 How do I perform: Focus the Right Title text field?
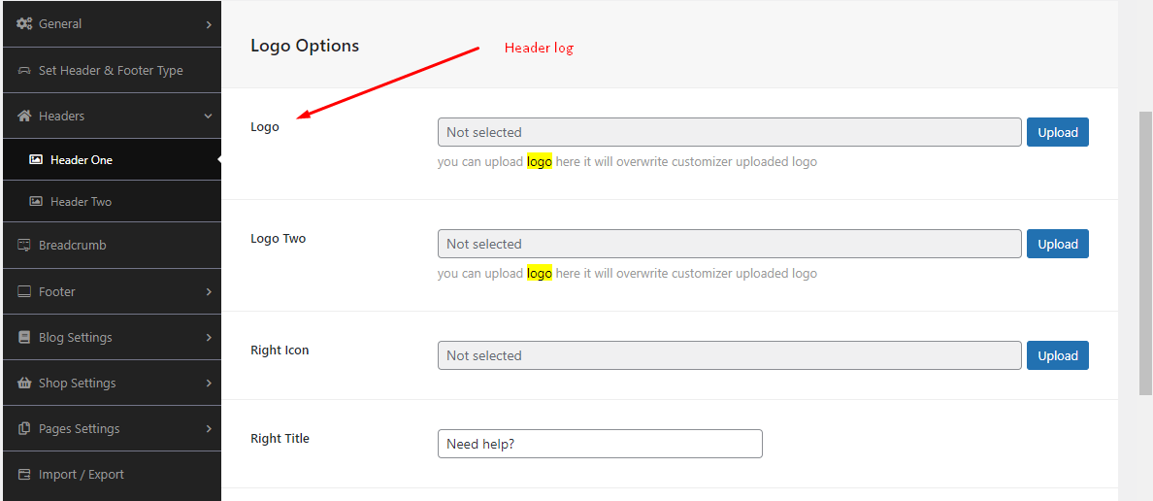[600, 444]
